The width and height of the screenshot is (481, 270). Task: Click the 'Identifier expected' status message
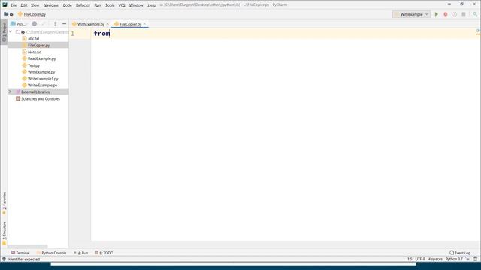(24, 259)
